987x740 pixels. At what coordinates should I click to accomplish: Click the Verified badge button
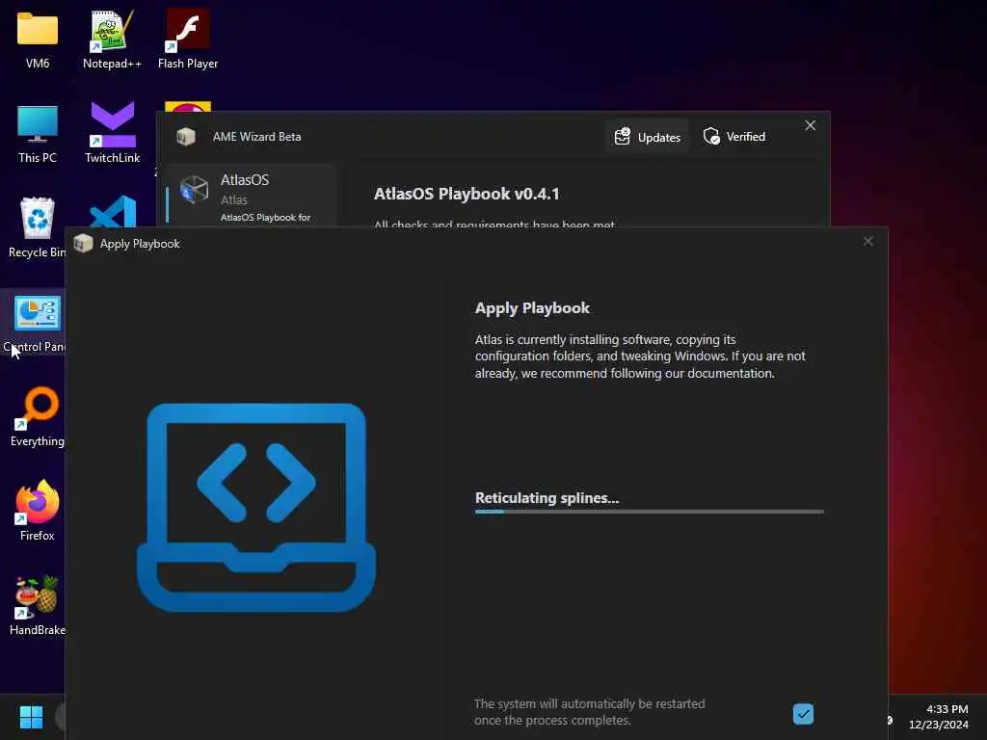[734, 137]
